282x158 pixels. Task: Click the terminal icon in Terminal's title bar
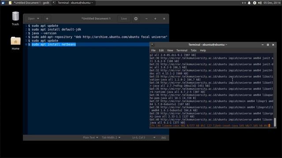point(153,45)
